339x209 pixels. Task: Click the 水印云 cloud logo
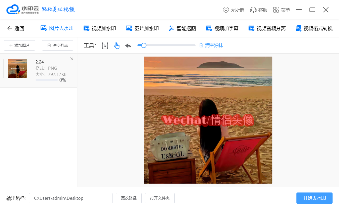(13, 10)
